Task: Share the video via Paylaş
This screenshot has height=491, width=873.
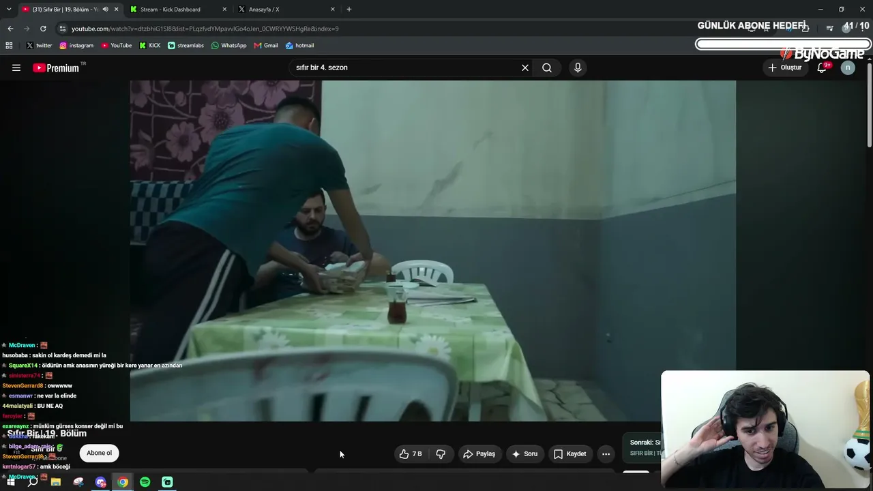Action: point(479,453)
